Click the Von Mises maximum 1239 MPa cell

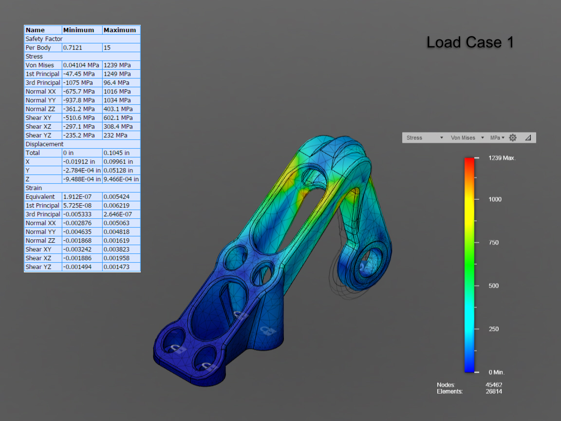pyautogui.click(x=121, y=65)
